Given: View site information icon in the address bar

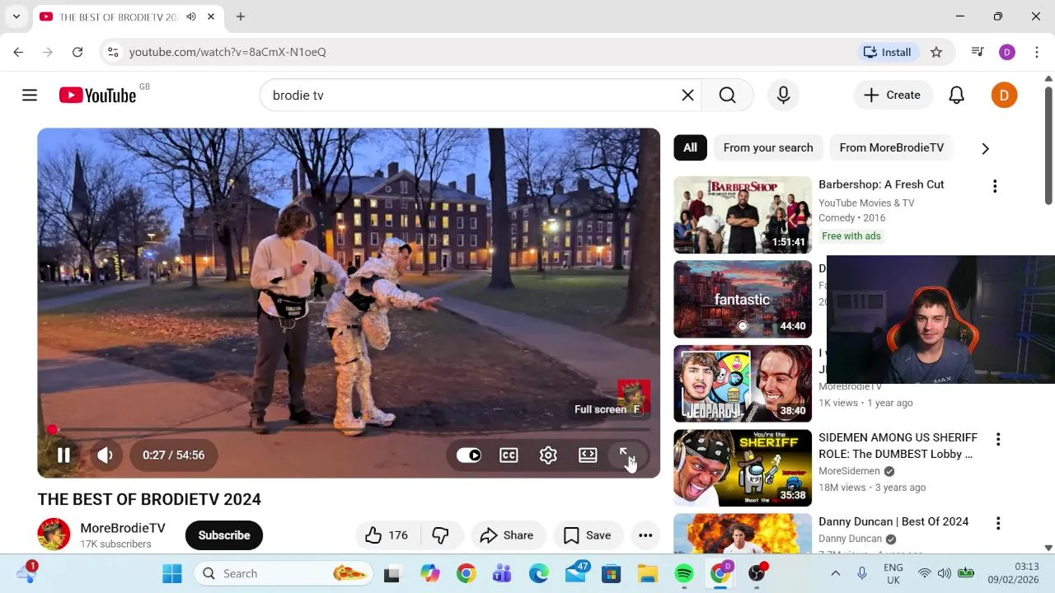Looking at the screenshot, I should 114,52.
